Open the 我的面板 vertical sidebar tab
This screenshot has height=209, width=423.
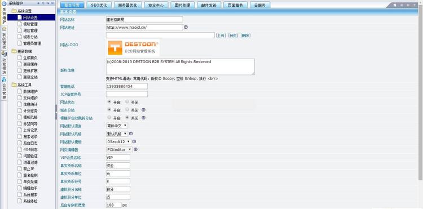point(4,38)
